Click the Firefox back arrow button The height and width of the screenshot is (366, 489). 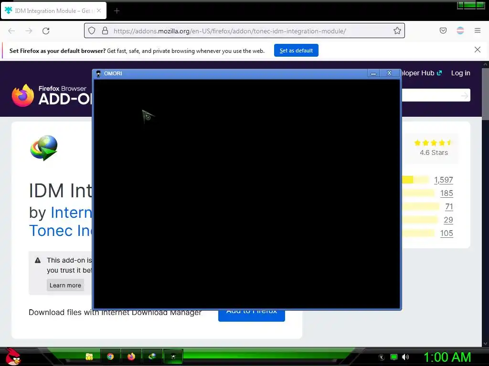[11, 31]
